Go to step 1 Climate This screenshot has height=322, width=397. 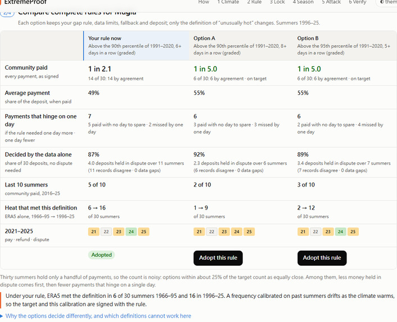tap(228, 2)
